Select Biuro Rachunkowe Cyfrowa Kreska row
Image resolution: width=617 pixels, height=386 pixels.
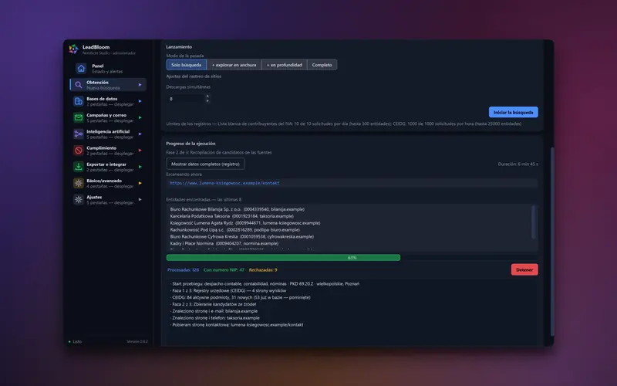tap(242, 237)
